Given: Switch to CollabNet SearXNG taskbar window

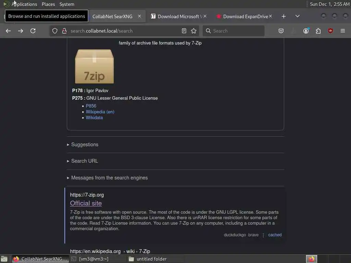Looking at the screenshot, I should click(40, 259).
